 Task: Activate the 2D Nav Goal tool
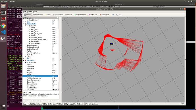93,15
